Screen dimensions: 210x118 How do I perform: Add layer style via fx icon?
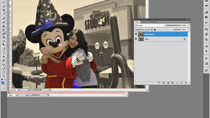(163, 83)
